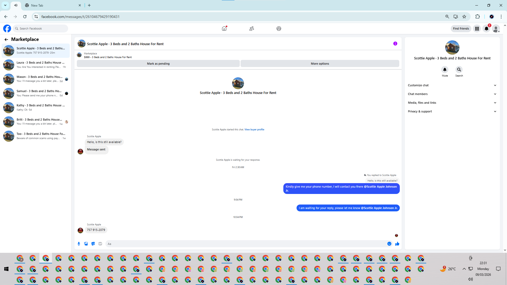The image size is (507, 285).
Task: Expand Media, files and links section
Action: tap(452, 103)
